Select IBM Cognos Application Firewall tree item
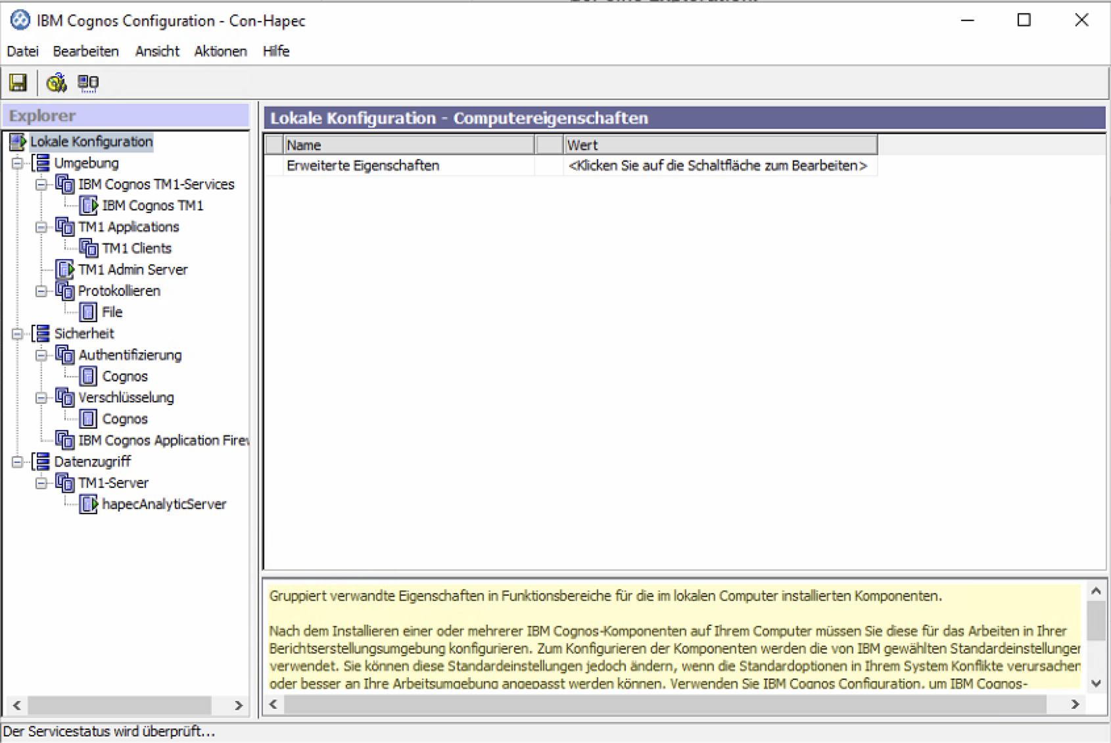Screen dimensions: 1111x743 (x=163, y=441)
